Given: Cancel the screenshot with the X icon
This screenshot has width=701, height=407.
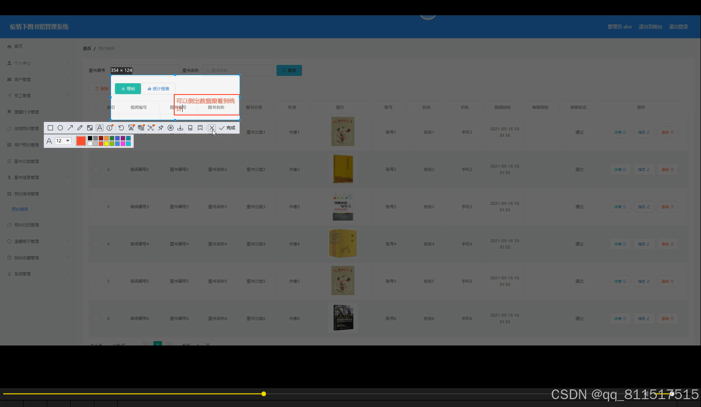Looking at the screenshot, I should pos(211,128).
